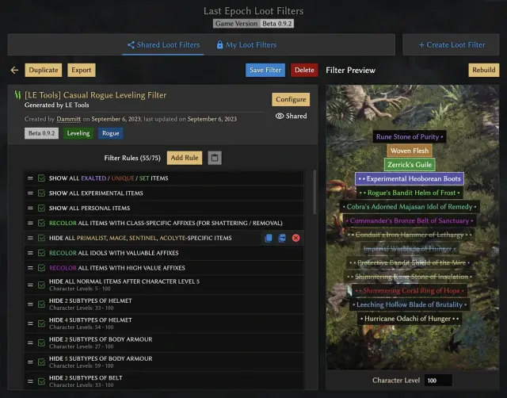The image size is (507, 398).
Task: Click drag handle of Show All Exalted rule
Action: pyautogui.click(x=30, y=178)
